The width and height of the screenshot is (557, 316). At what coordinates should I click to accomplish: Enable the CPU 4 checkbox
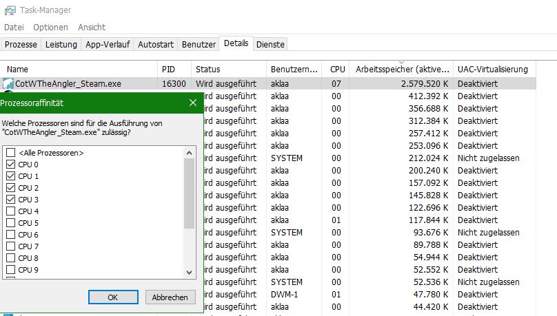point(10,211)
